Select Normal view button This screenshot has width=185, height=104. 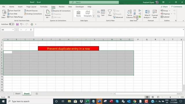[147, 97]
